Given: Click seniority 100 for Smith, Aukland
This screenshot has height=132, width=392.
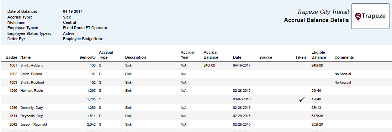Looking at the screenshot, I should [93, 65].
